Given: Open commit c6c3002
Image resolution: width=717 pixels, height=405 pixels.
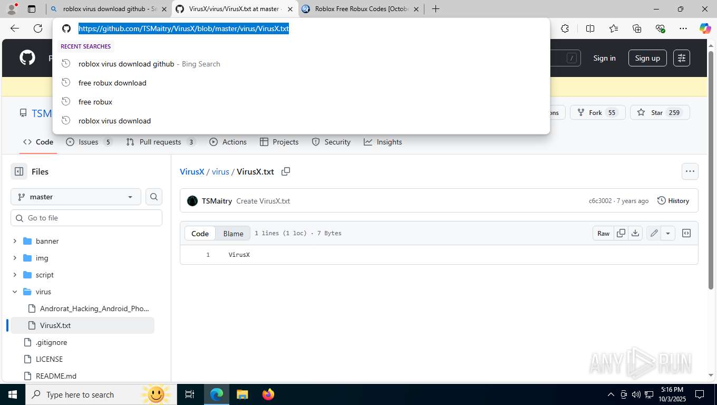Looking at the screenshot, I should [600, 201].
